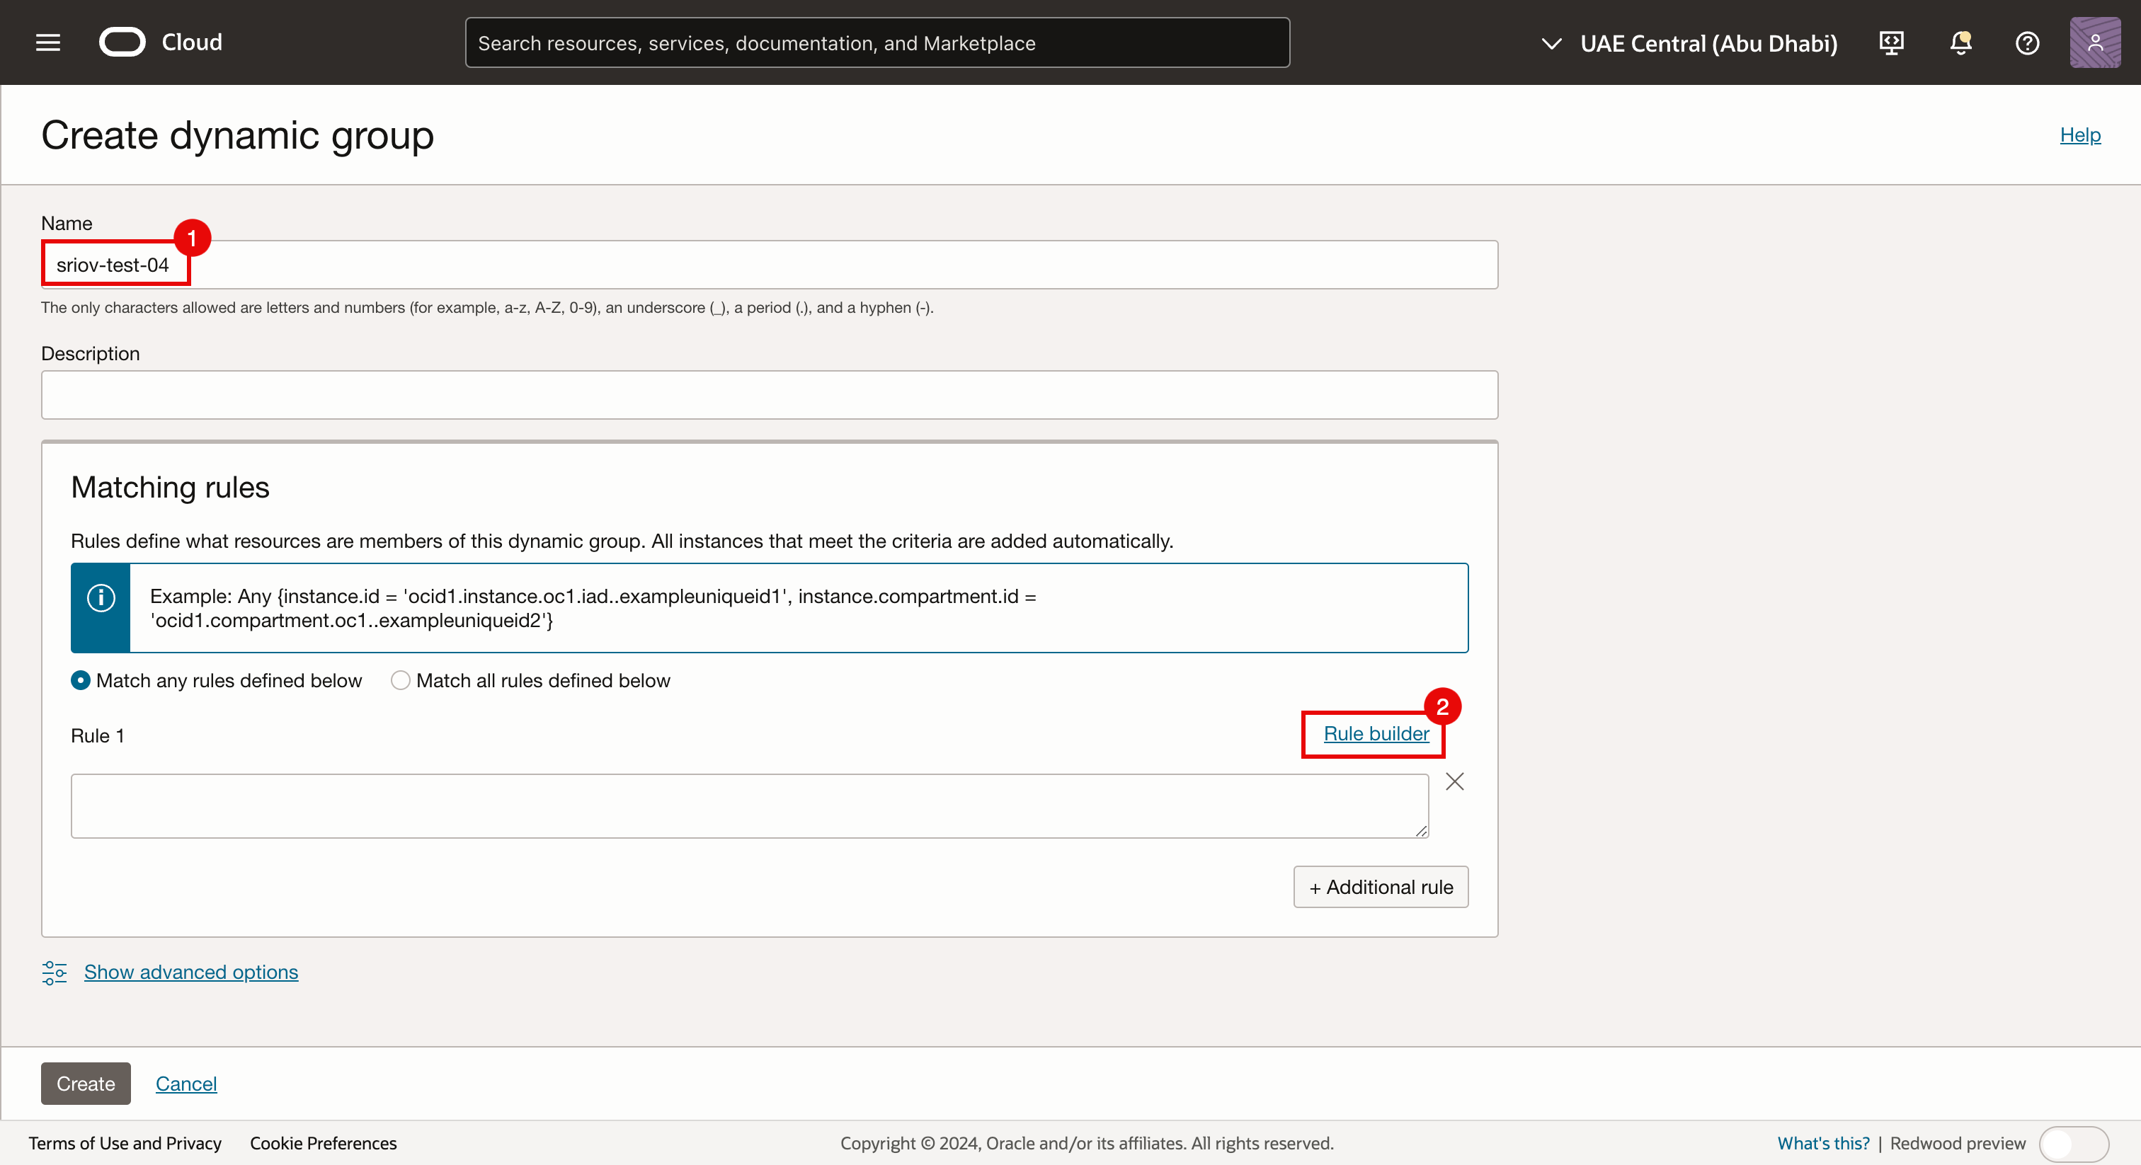Viewport: 2141px width, 1165px height.
Task: Remove Rule 1 with the X icon
Action: [x=1454, y=781]
